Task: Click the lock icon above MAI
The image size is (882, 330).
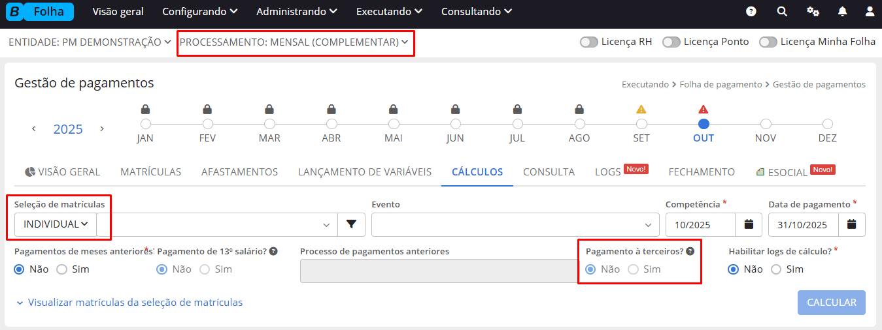Action: 394,109
